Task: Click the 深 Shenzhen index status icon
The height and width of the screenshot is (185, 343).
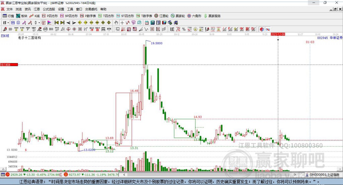Action: pos(66,175)
